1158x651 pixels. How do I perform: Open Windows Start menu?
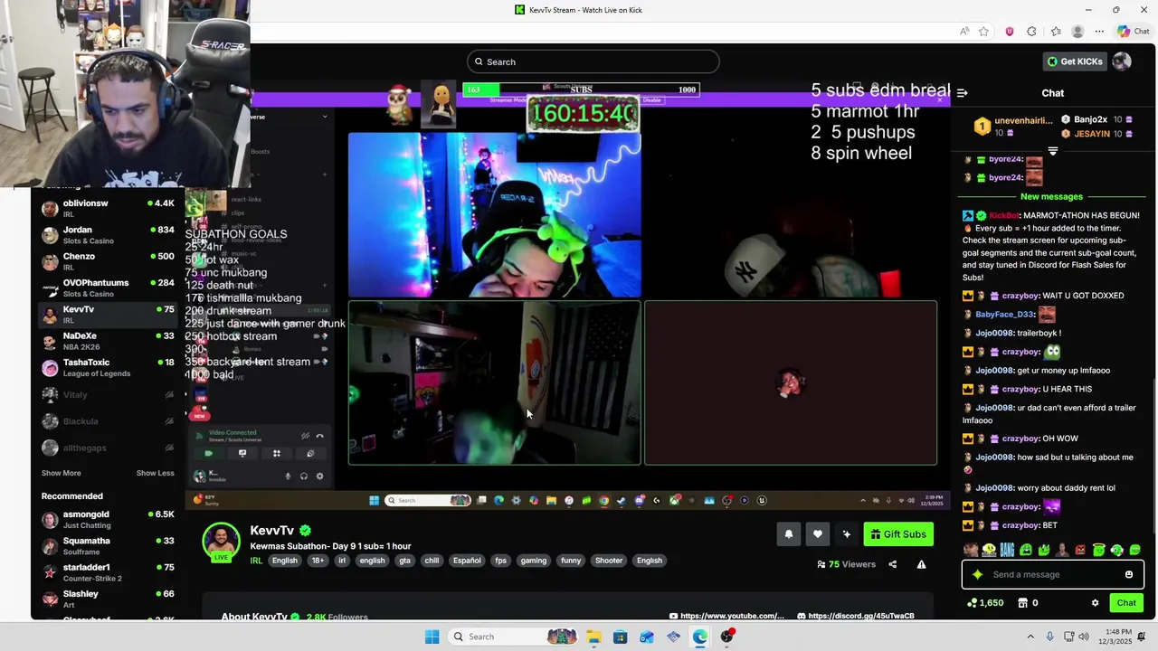click(x=432, y=637)
